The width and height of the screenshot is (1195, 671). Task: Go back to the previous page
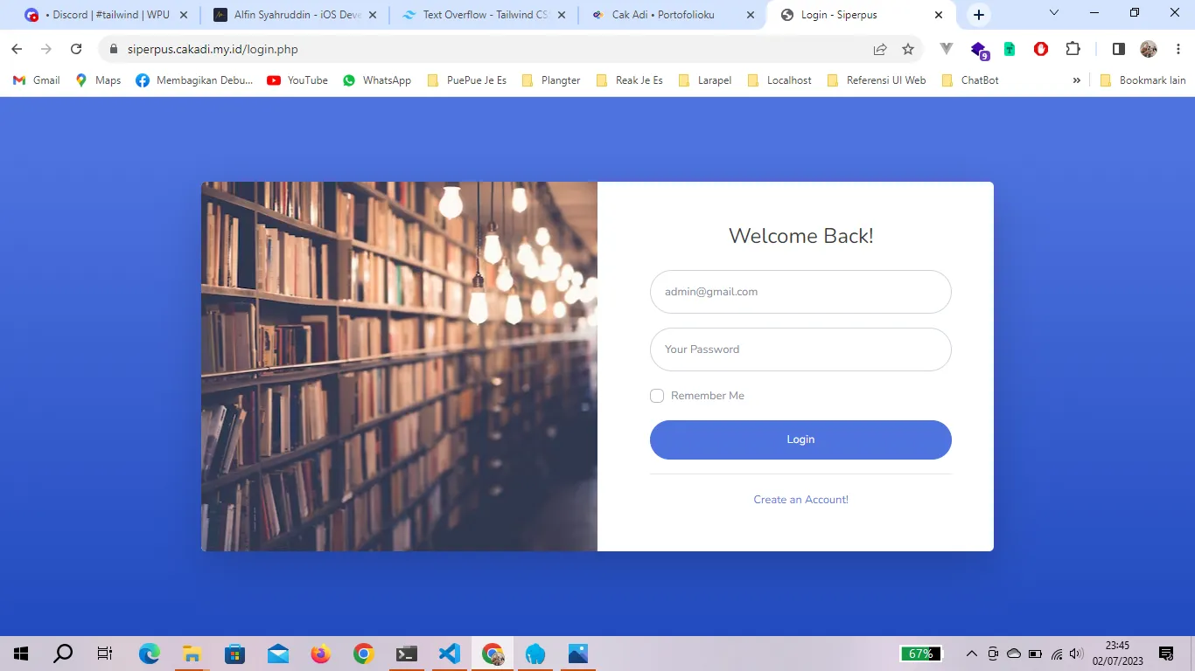tap(17, 50)
